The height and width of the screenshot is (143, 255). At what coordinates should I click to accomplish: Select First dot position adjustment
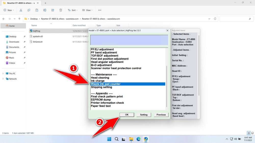(x=110, y=59)
